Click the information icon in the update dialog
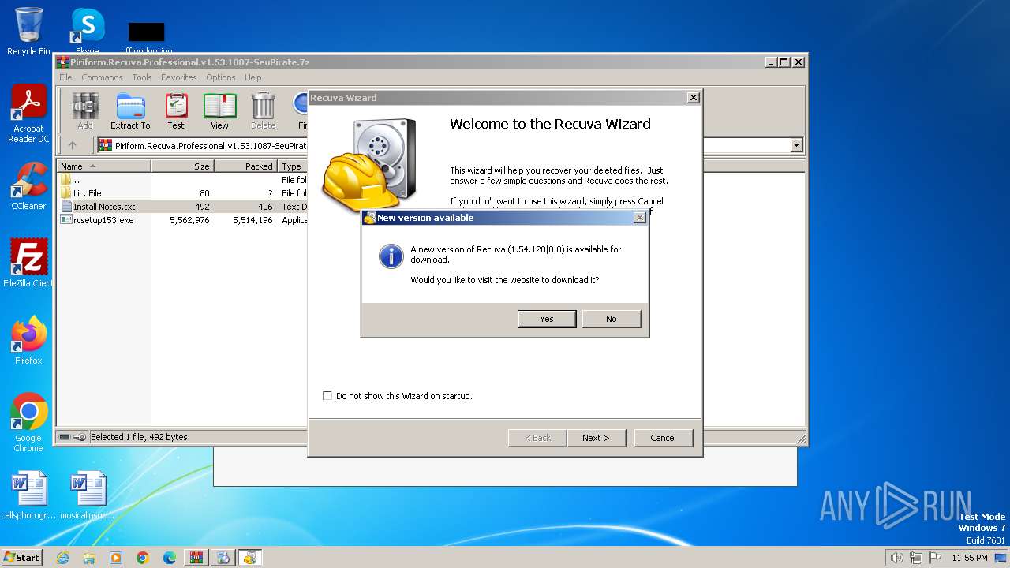This screenshot has width=1010, height=568. (391, 256)
